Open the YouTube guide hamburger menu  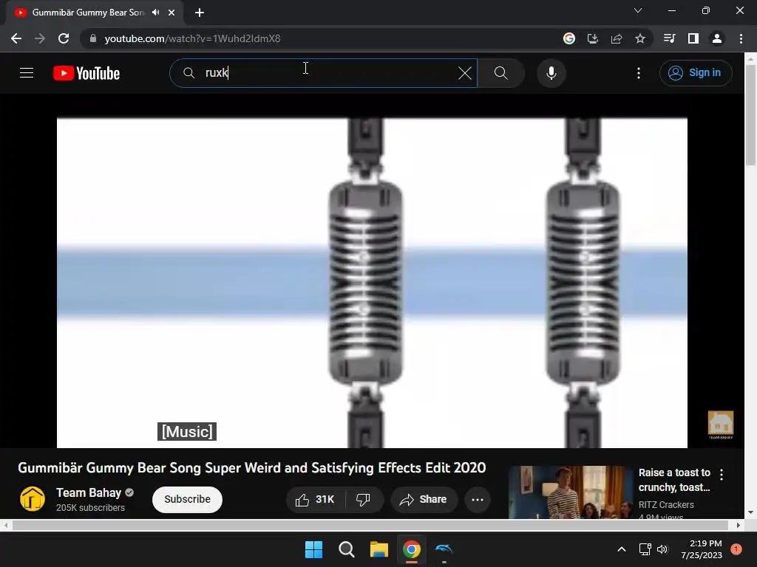27,73
